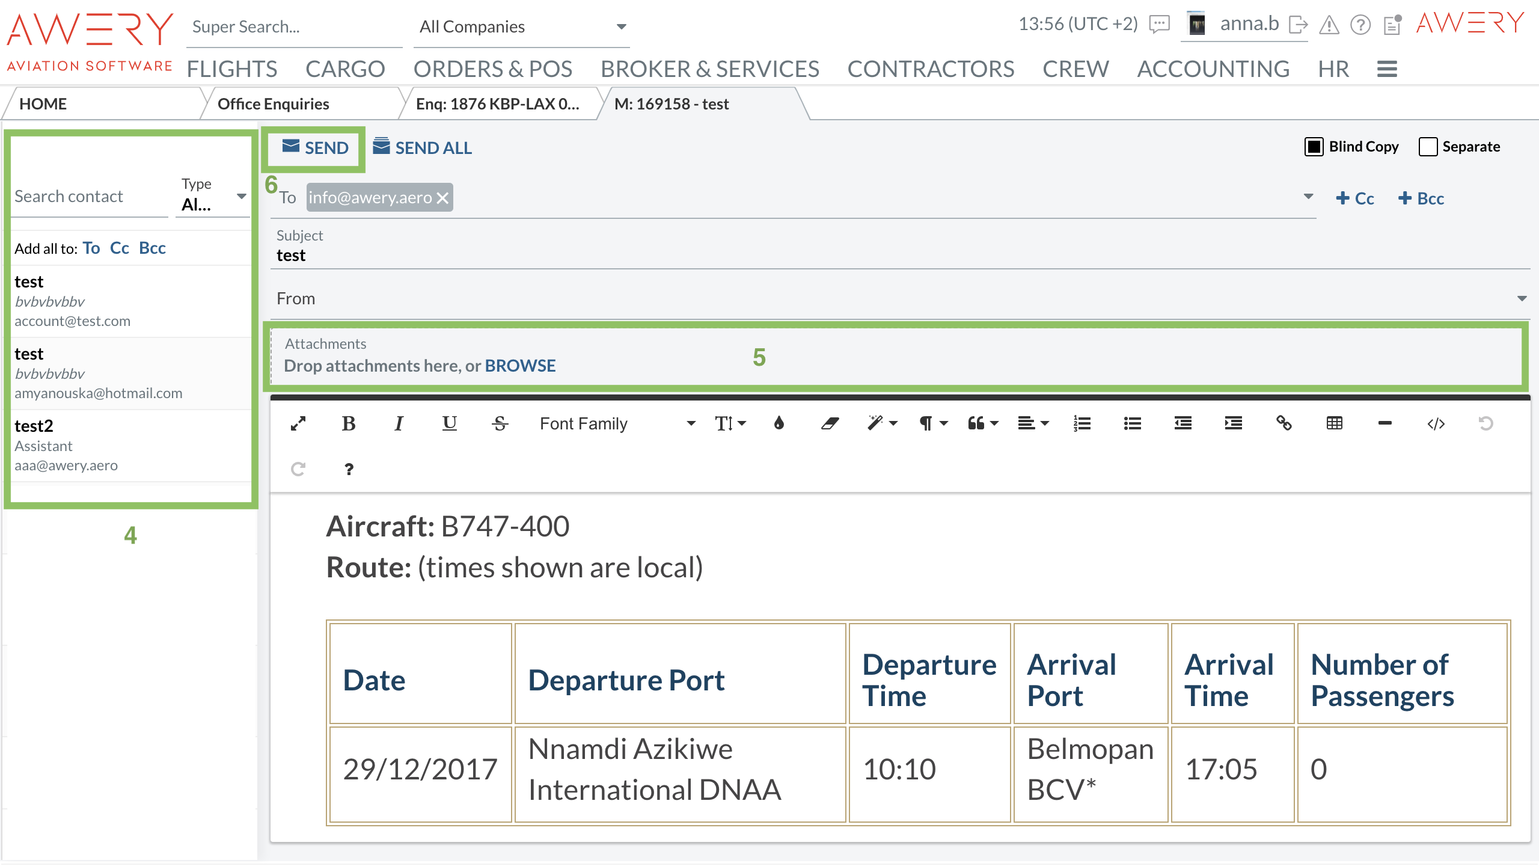Viewport: 1539px width, 866px height.
Task: Click the strikethrough icon
Action: tap(500, 424)
